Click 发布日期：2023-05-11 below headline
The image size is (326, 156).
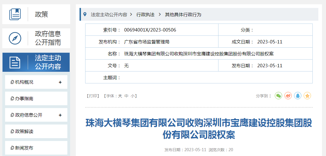pyautogui.click(x=185, y=150)
